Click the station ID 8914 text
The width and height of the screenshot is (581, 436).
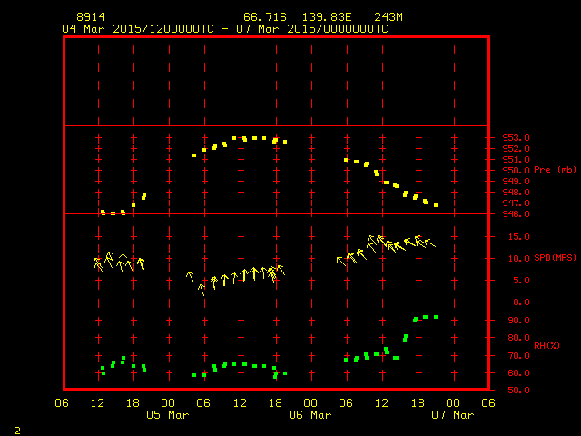tap(91, 17)
